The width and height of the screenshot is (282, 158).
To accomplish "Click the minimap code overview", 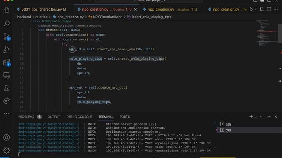I will (x=267, y=32).
